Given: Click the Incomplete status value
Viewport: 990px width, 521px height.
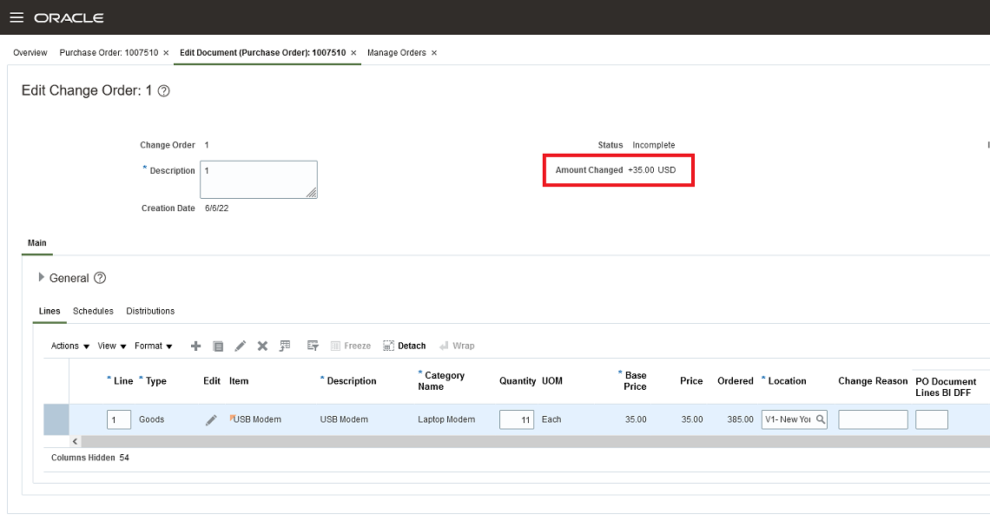Looking at the screenshot, I should point(653,145).
